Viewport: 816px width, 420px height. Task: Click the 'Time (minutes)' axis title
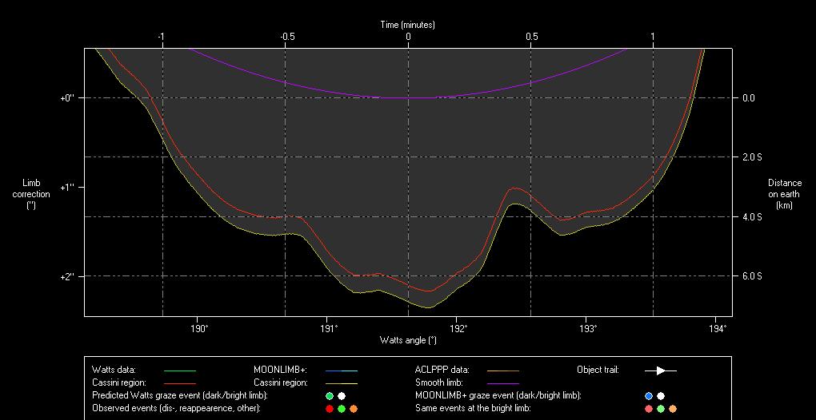tap(408, 26)
